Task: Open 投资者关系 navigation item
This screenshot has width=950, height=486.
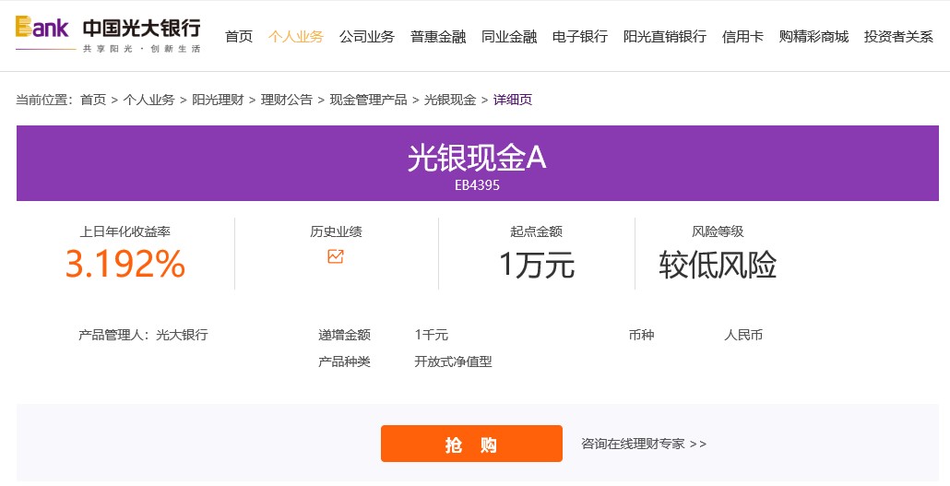Action: (898, 36)
